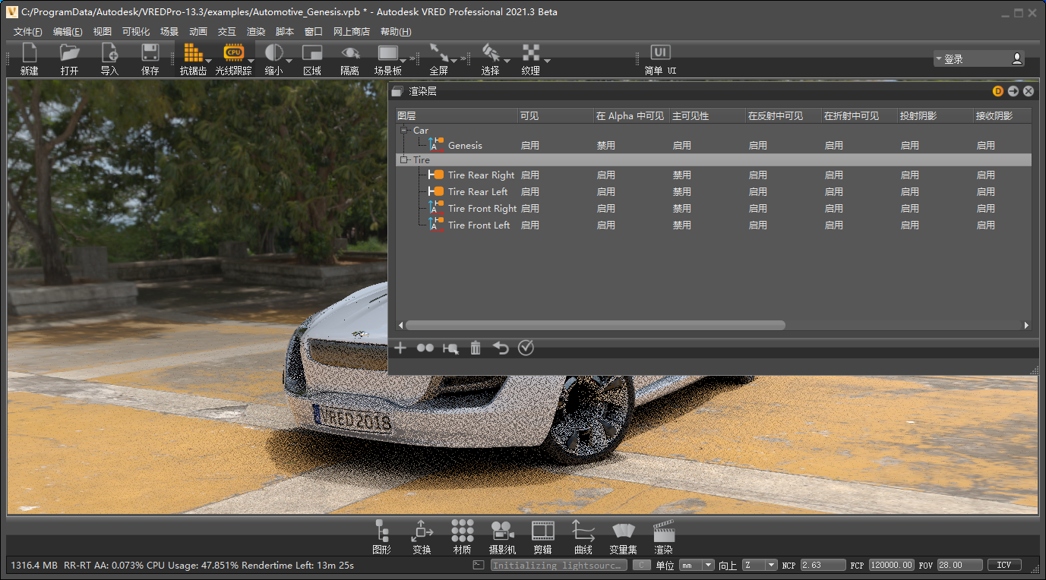The height and width of the screenshot is (580, 1046).
Task: Open the 可视化 menu
Action: (x=136, y=32)
